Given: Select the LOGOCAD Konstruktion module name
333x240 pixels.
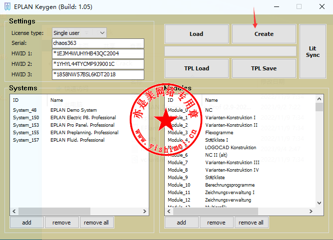Looking at the screenshot, I should click(231, 148).
